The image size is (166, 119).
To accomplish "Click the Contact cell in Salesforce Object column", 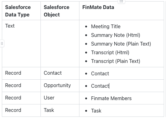I will click(60, 73).
